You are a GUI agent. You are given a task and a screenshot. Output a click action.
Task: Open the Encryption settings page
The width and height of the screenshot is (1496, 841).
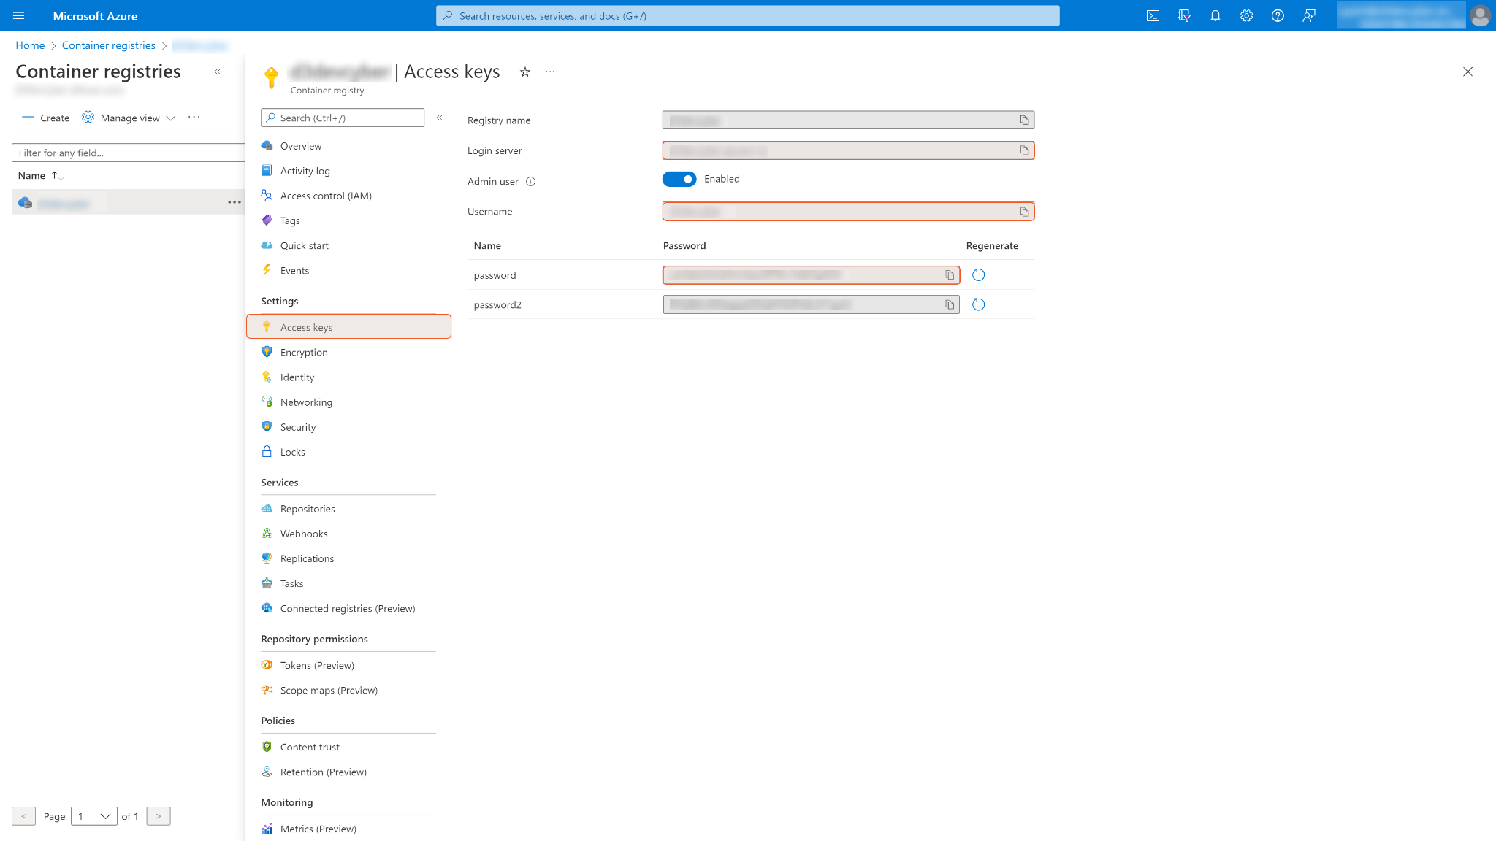(x=304, y=353)
